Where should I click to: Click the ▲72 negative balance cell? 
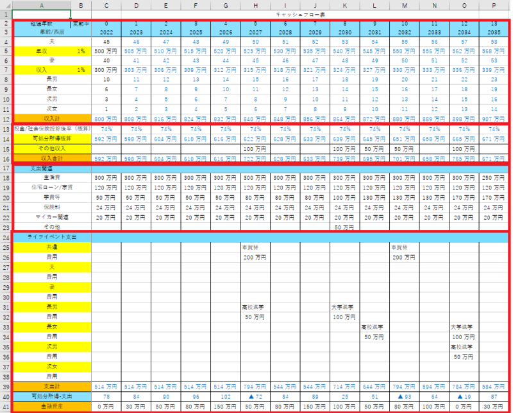(x=255, y=396)
